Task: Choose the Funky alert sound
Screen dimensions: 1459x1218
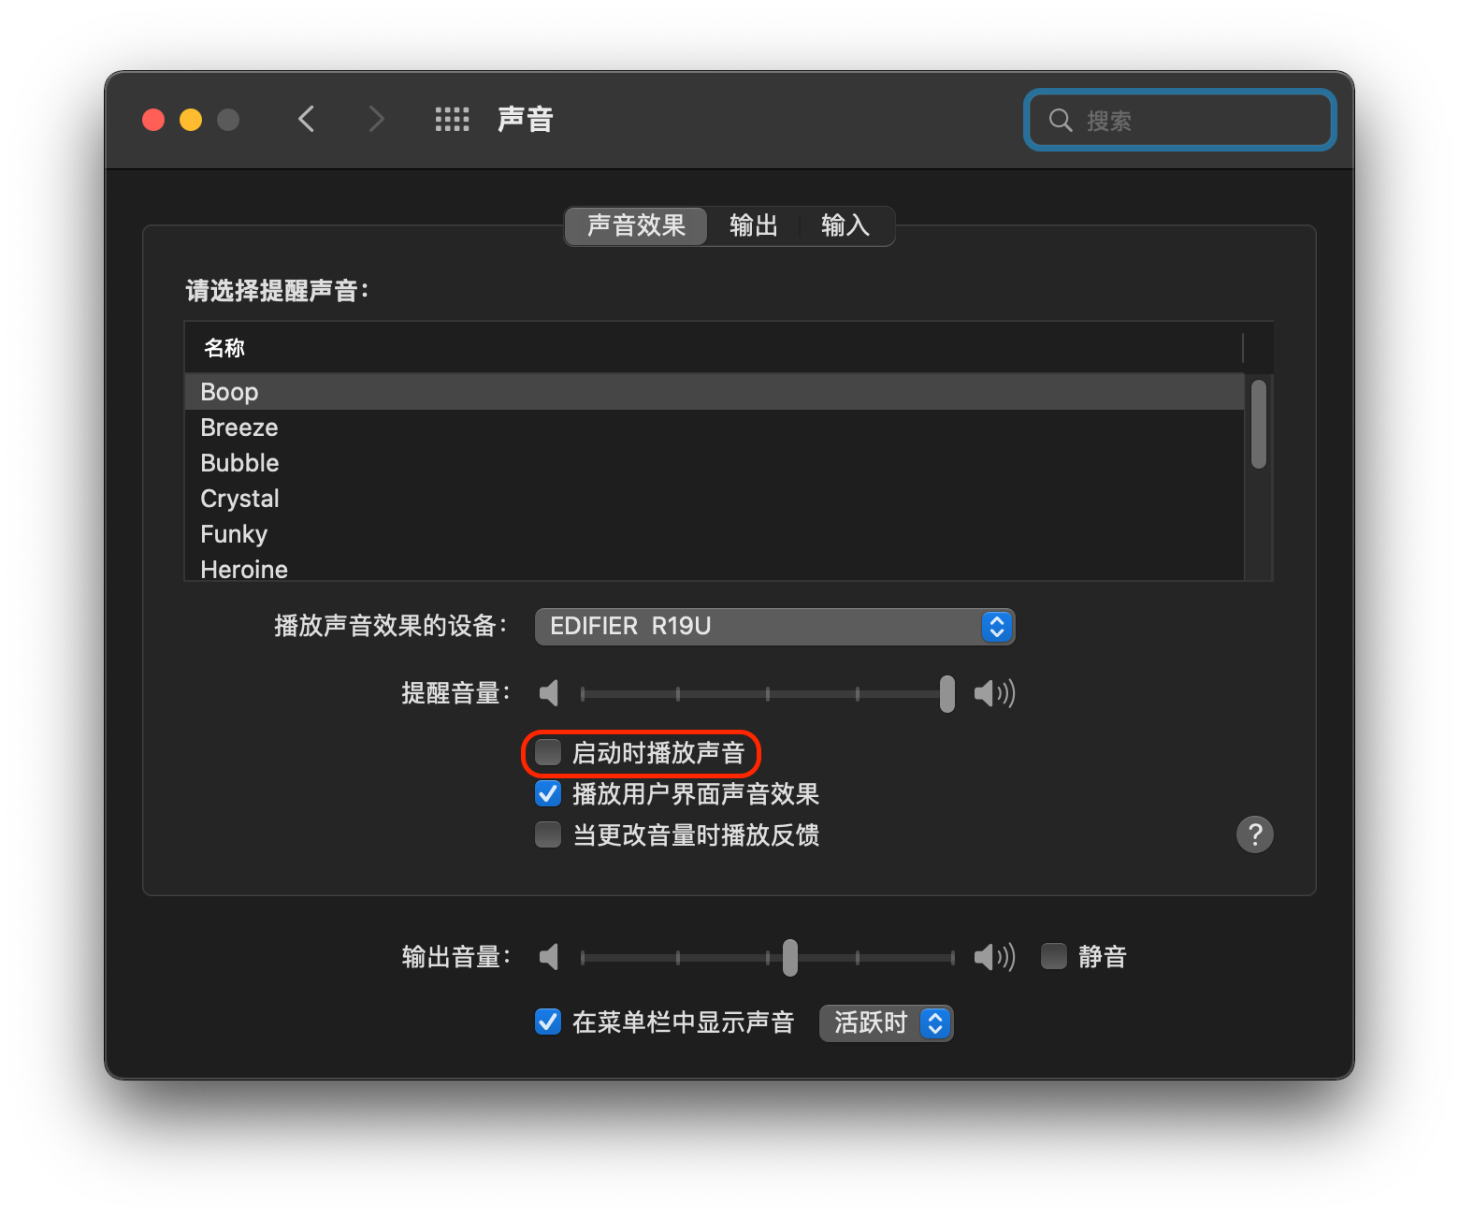Action: [234, 534]
